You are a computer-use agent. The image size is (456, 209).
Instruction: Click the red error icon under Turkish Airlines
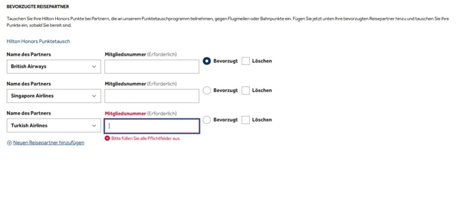(107, 138)
